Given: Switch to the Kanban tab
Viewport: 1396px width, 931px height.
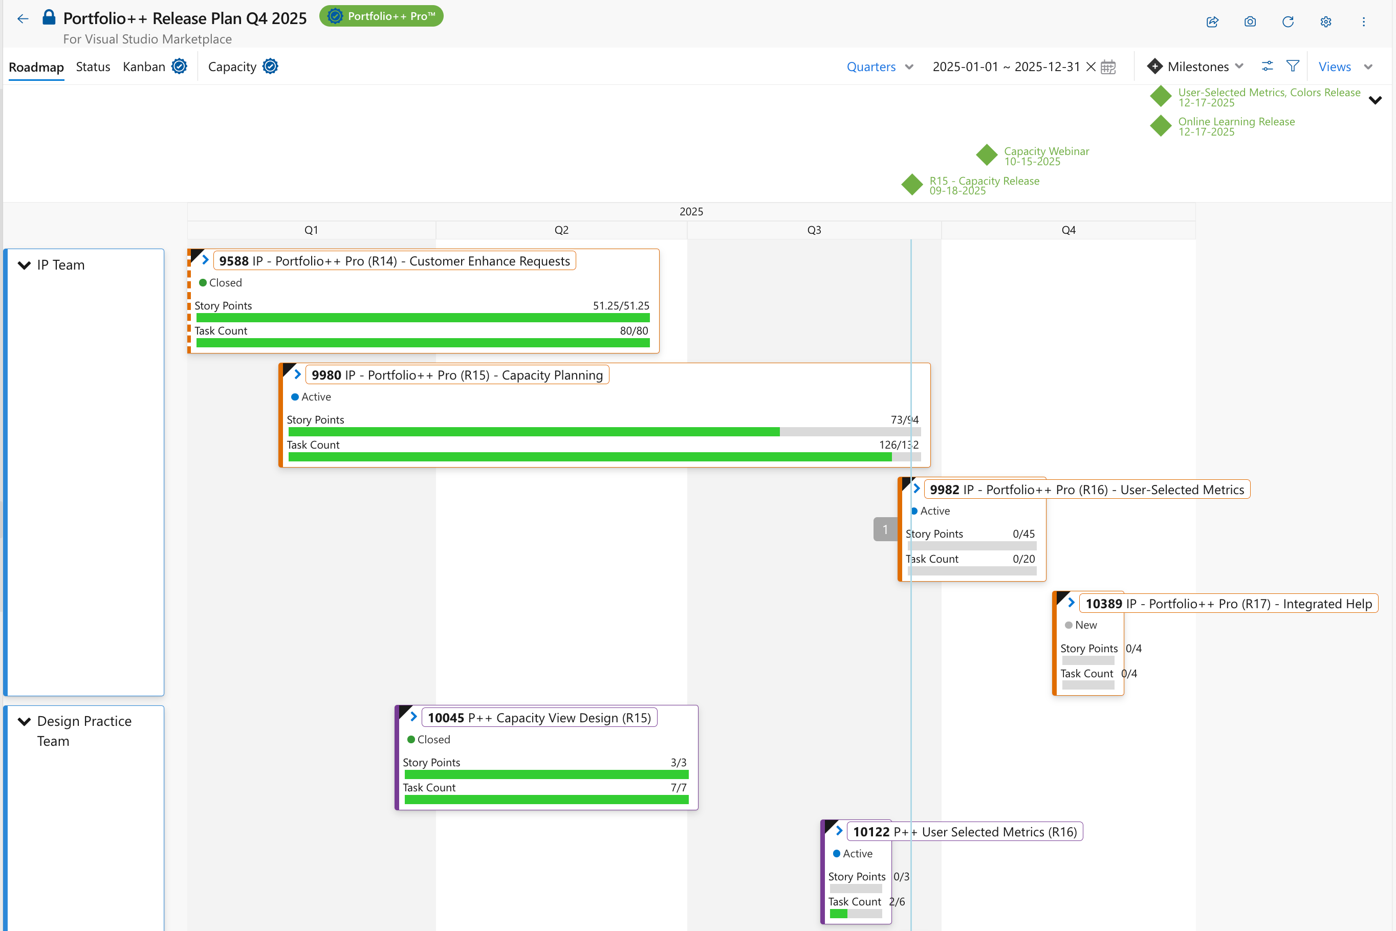Looking at the screenshot, I should (144, 67).
